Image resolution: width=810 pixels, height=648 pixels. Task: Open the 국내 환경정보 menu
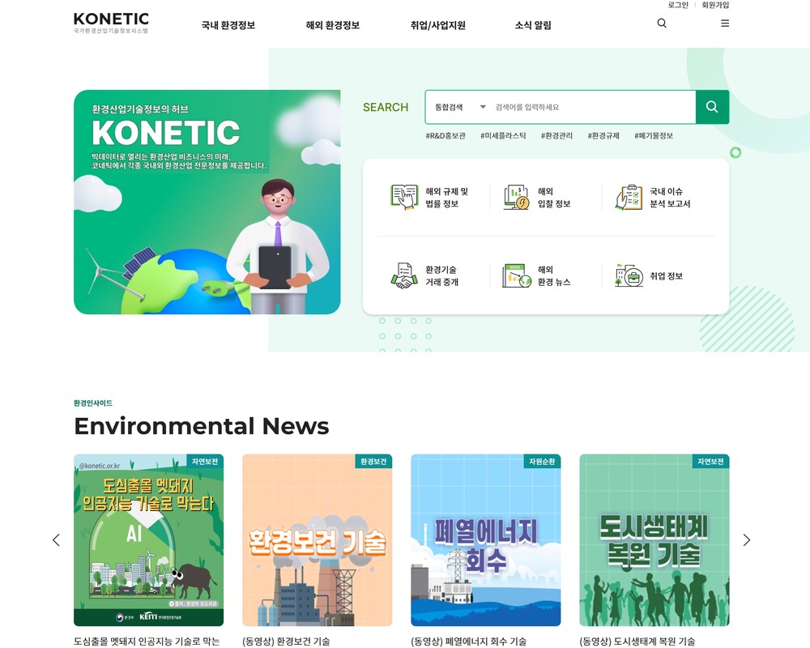(228, 25)
